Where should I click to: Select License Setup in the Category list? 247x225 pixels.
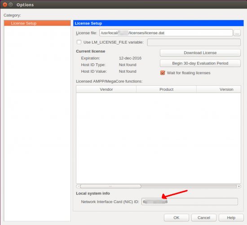point(37,23)
